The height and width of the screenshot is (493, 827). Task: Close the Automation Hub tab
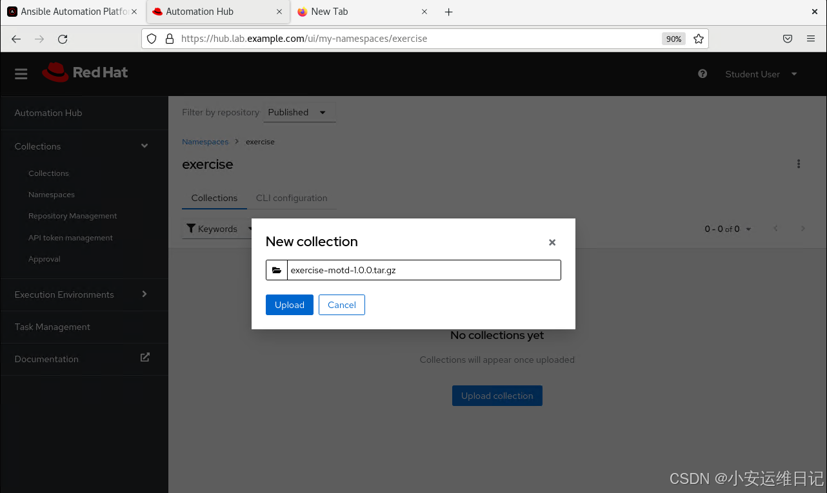pyautogui.click(x=279, y=12)
